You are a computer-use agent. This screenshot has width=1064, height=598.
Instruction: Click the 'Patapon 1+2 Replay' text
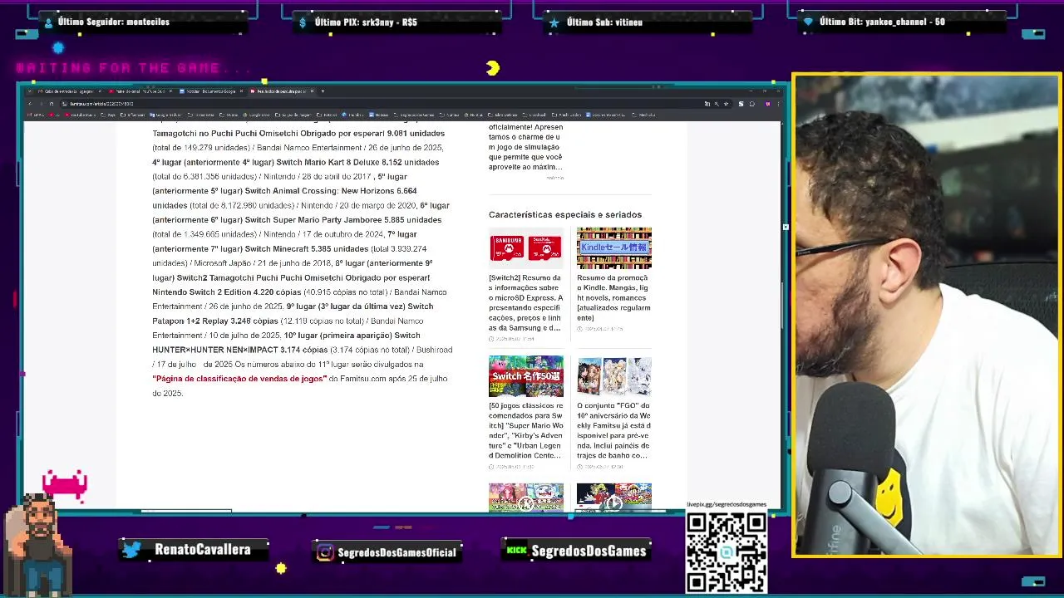click(x=190, y=321)
